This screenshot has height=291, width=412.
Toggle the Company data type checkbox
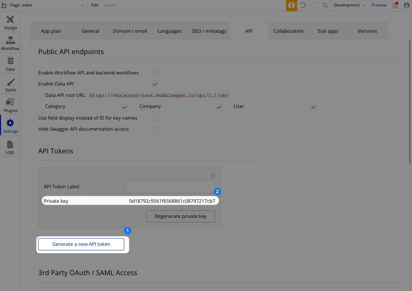pos(219,107)
